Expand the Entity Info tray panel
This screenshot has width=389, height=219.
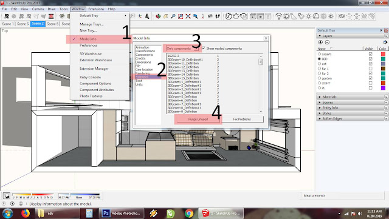pos(352,108)
